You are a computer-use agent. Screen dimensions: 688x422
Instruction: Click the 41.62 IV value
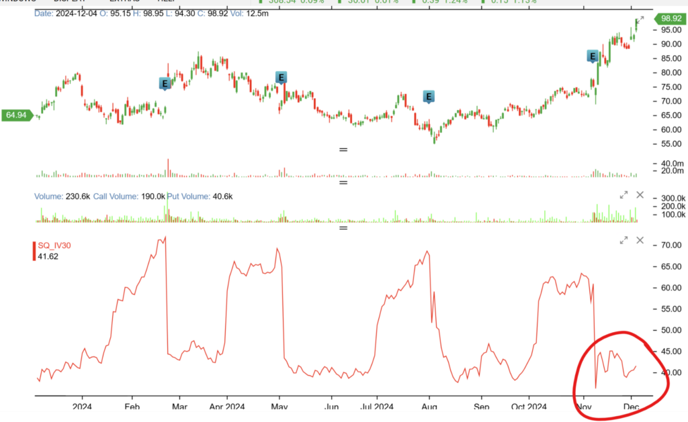pyautogui.click(x=48, y=256)
